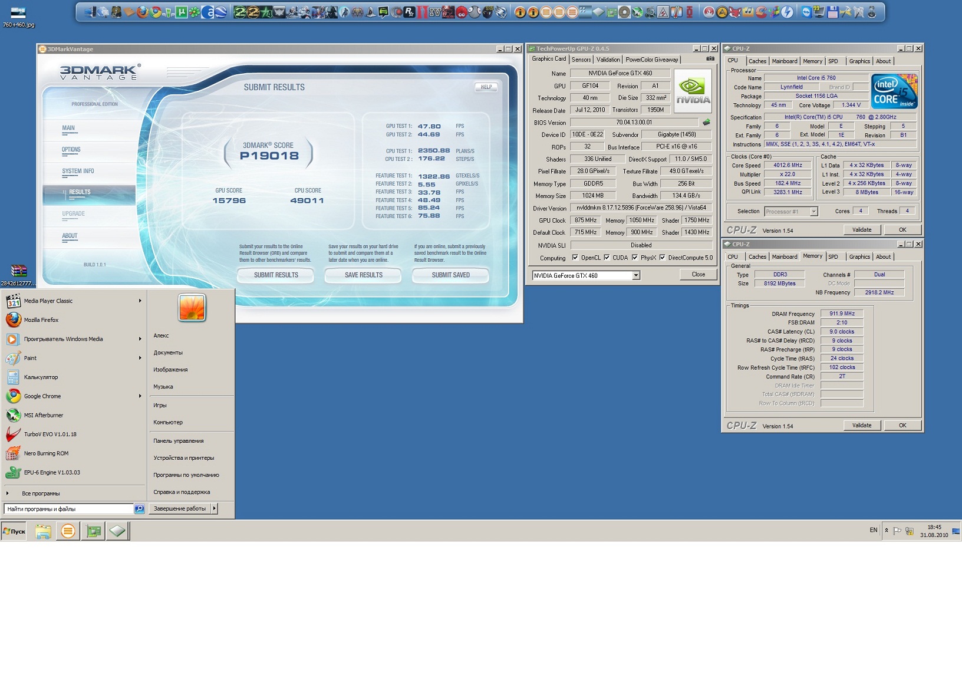Open Options in 3DMark Vantage sidebar
The image size is (962, 688).
pyautogui.click(x=71, y=150)
